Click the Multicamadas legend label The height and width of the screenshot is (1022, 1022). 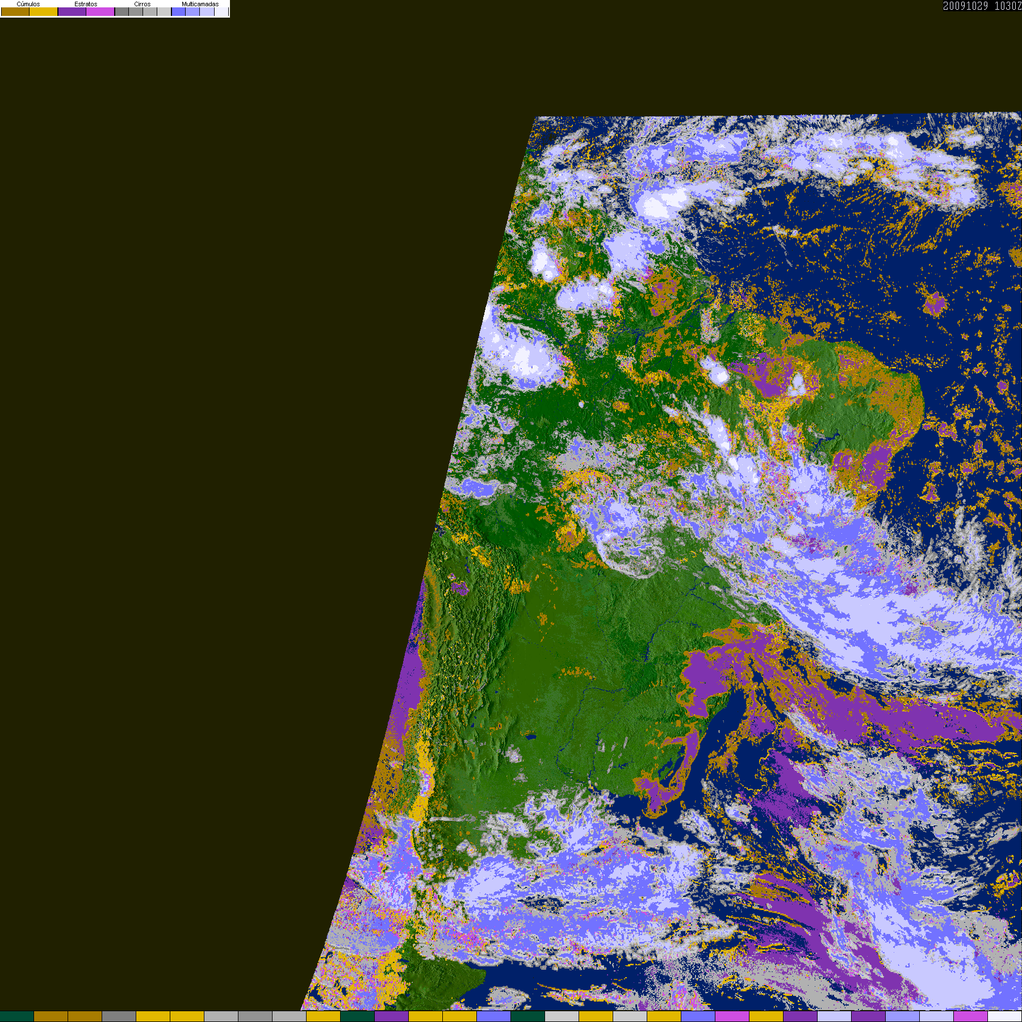(x=200, y=4)
